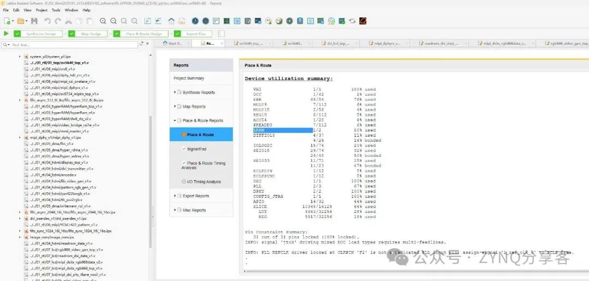
Task: Click the Zoom Out magnifier icon
Action: 113,21
